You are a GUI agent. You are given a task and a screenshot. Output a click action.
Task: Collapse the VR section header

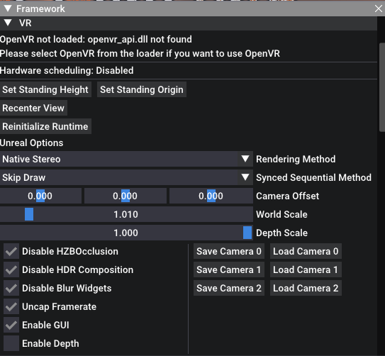pos(189,23)
